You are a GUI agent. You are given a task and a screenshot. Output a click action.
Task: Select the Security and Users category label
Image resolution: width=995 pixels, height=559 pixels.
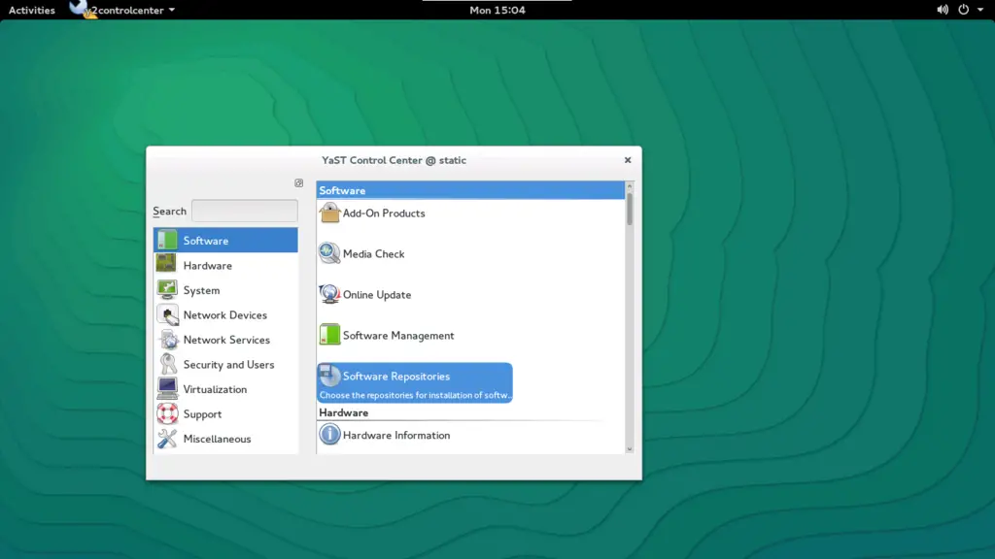(x=228, y=365)
